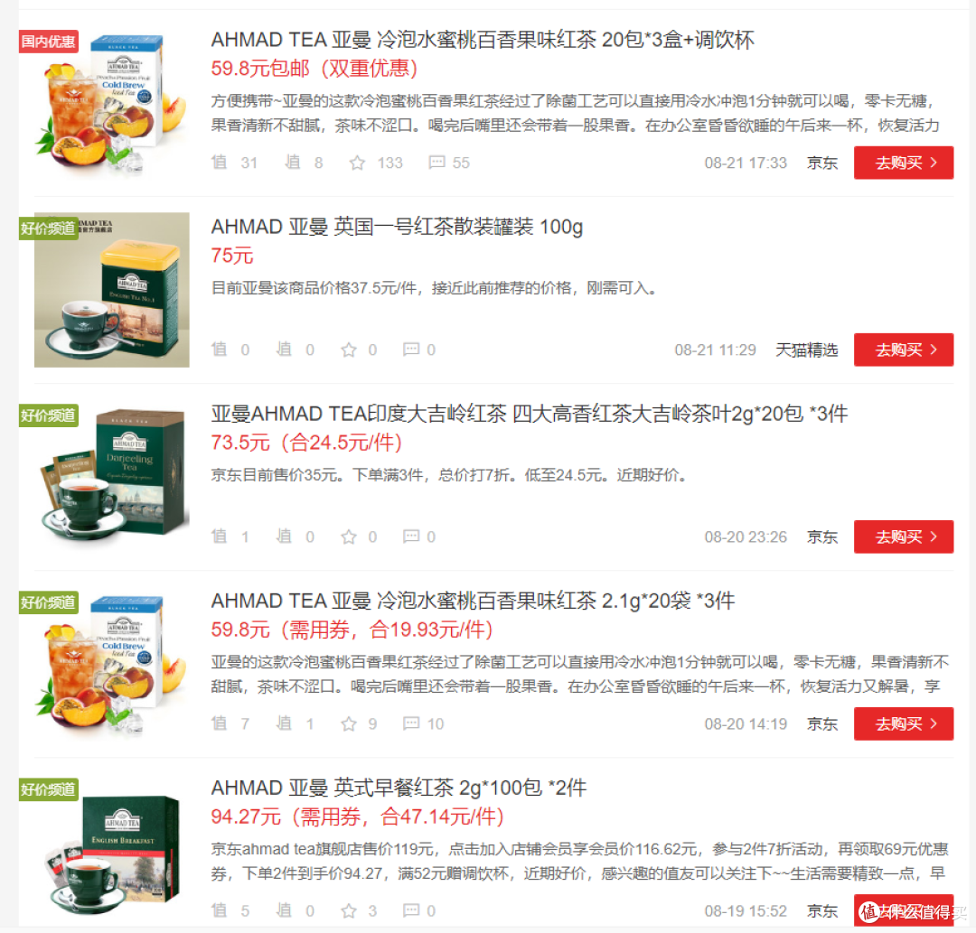Click 去购买 for the 天猫精选 deal
976x933 pixels.
(x=903, y=350)
